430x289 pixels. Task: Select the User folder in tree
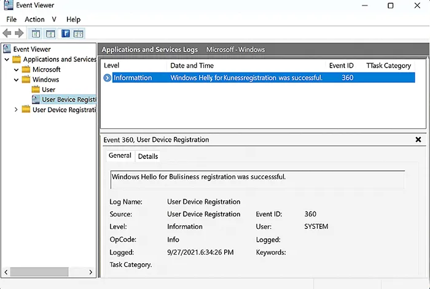(x=48, y=90)
